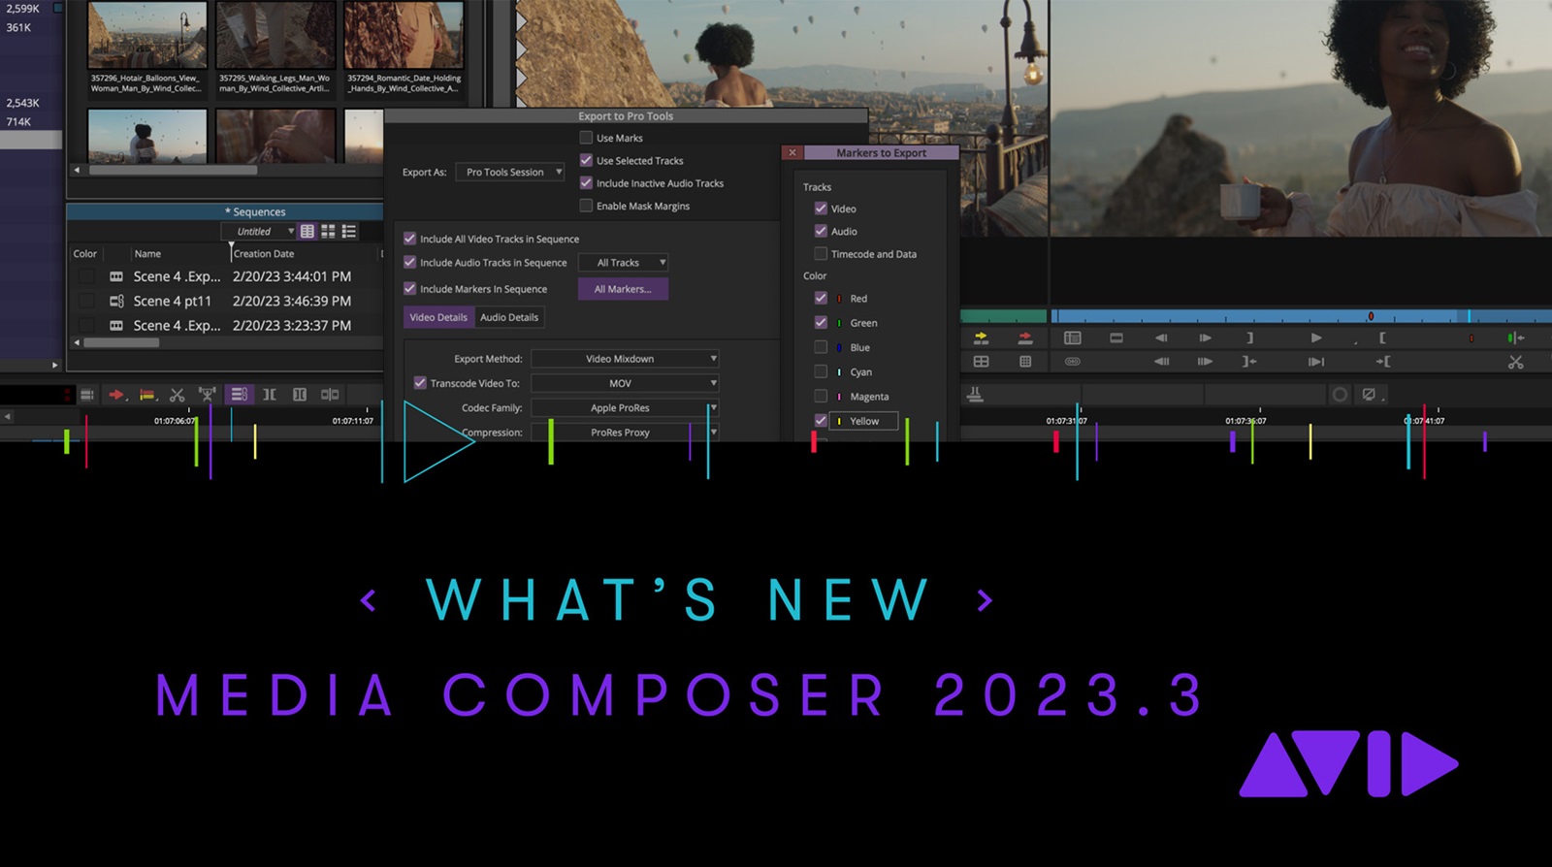This screenshot has height=867, width=1552.
Task: Click the scissors icon in the monitor toolbar
Action: tap(1515, 362)
